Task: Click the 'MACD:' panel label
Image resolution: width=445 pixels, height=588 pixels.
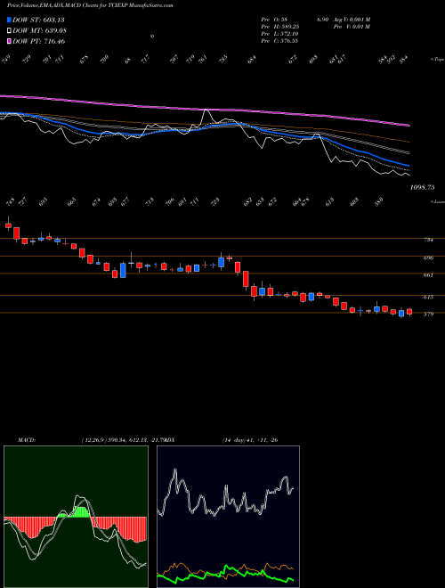Action: tap(27, 440)
